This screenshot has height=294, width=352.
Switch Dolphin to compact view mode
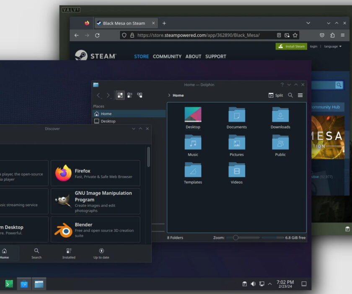point(130,95)
